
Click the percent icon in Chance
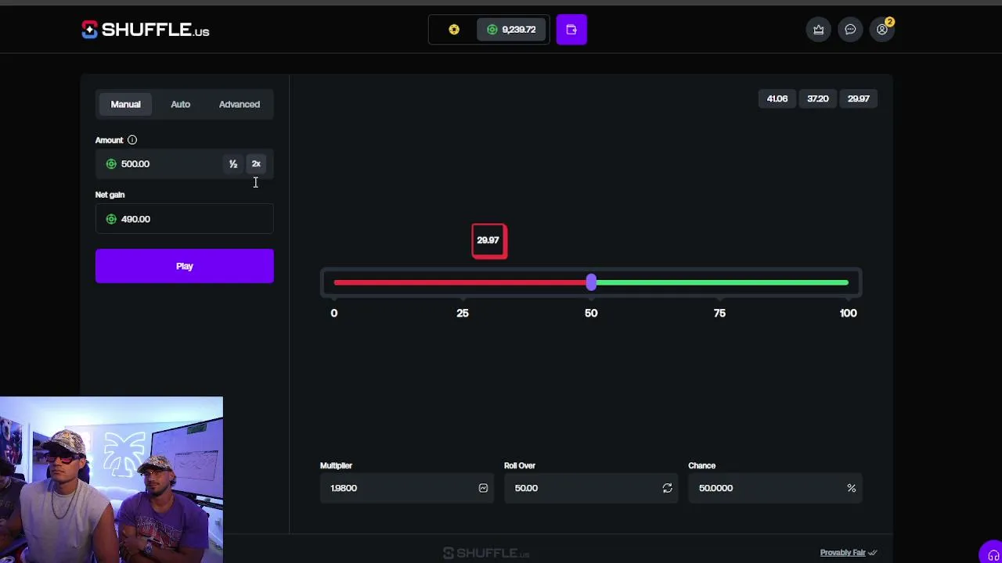(x=852, y=488)
